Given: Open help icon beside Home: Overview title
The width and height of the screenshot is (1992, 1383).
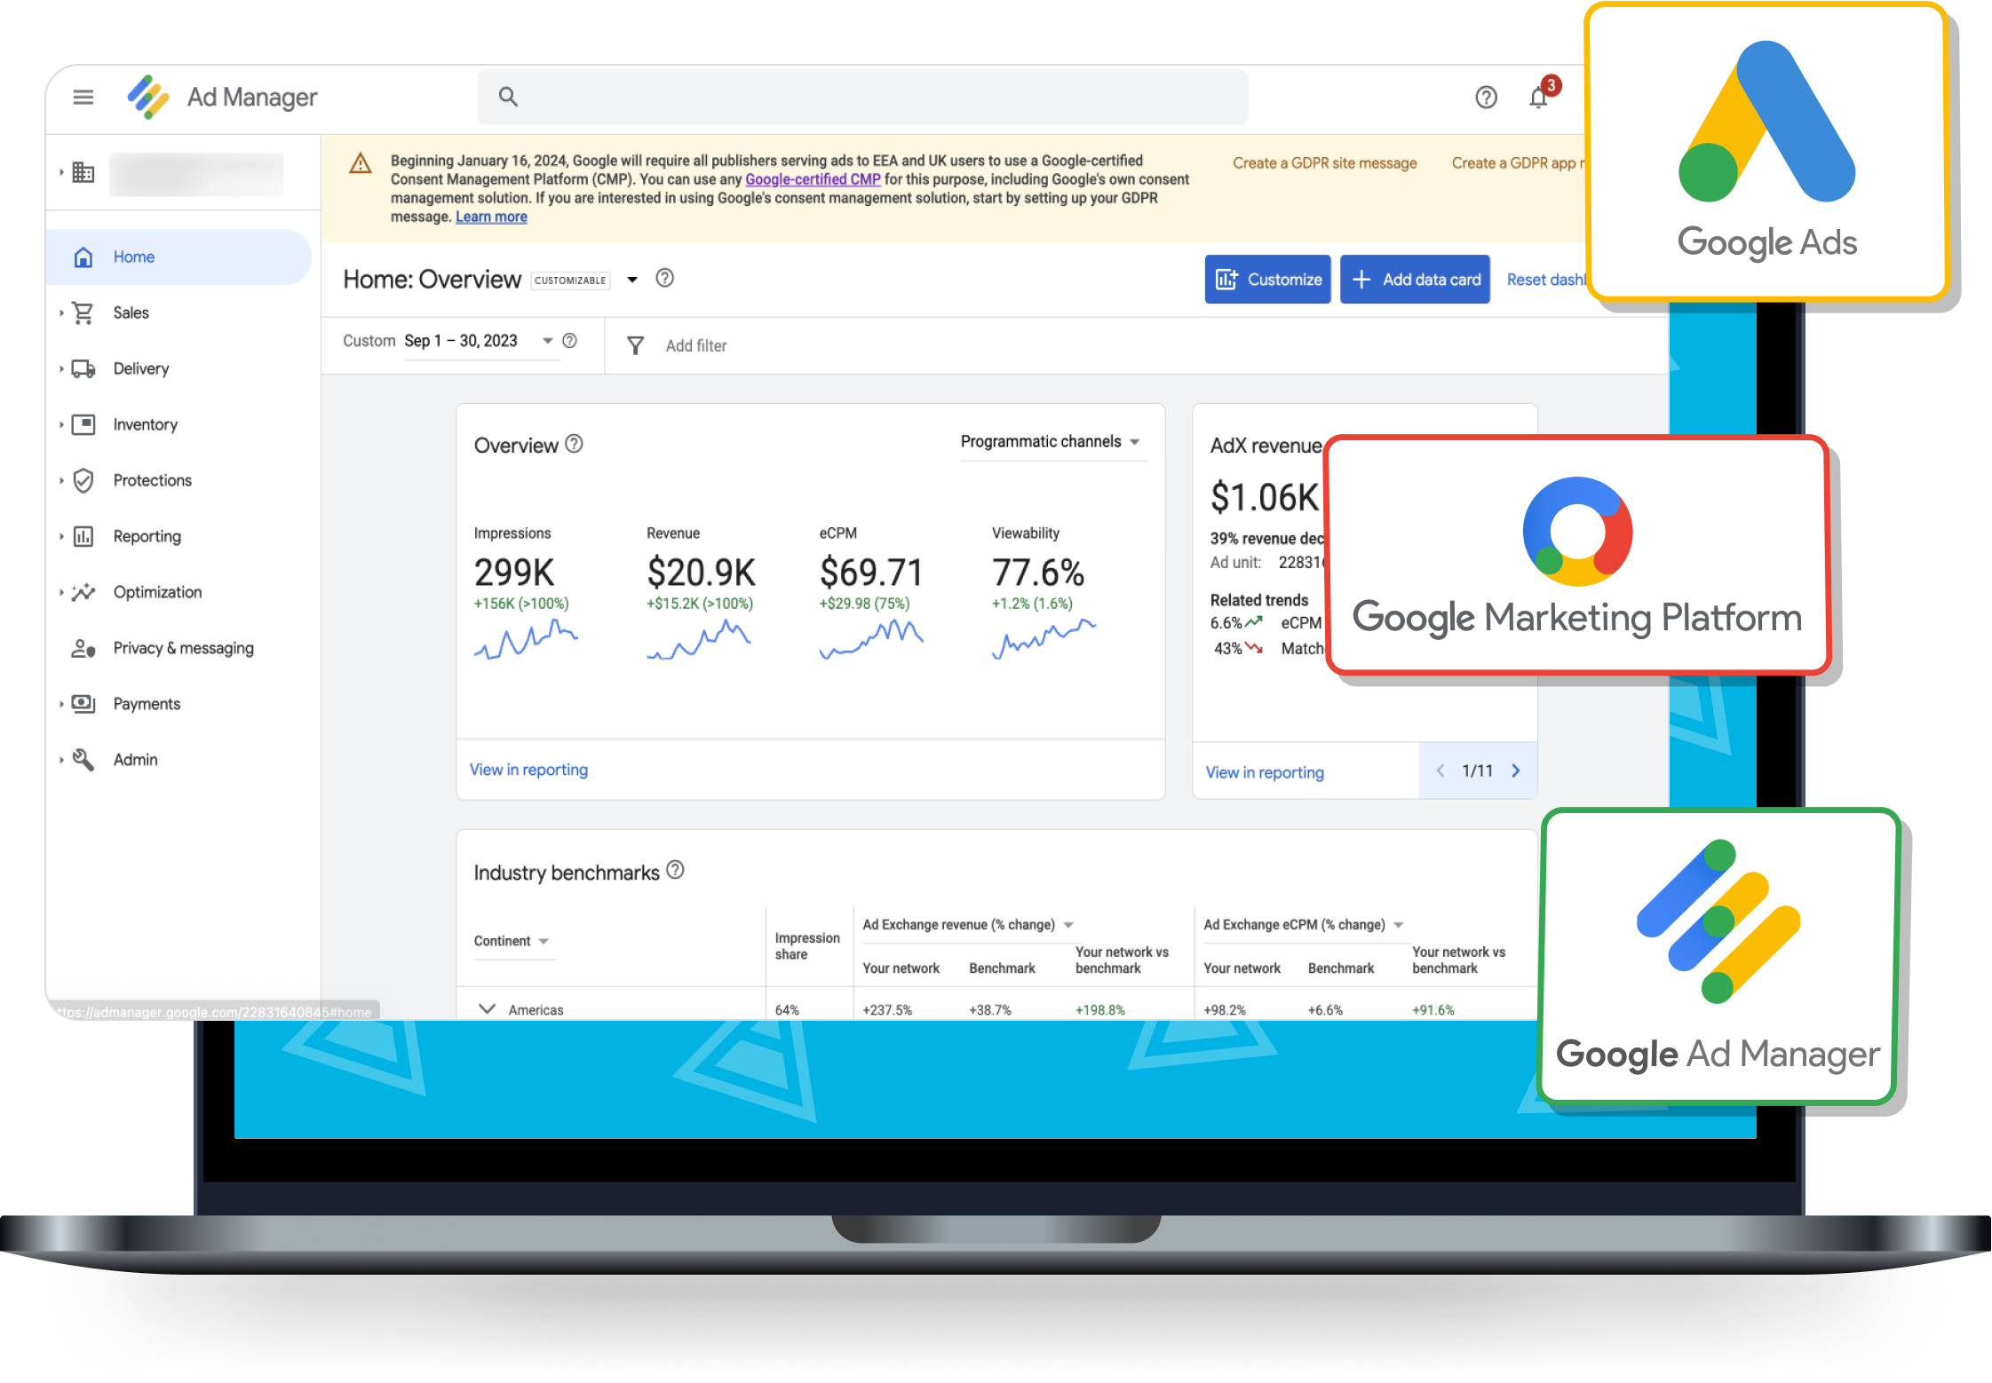Looking at the screenshot, I should 664,279.
